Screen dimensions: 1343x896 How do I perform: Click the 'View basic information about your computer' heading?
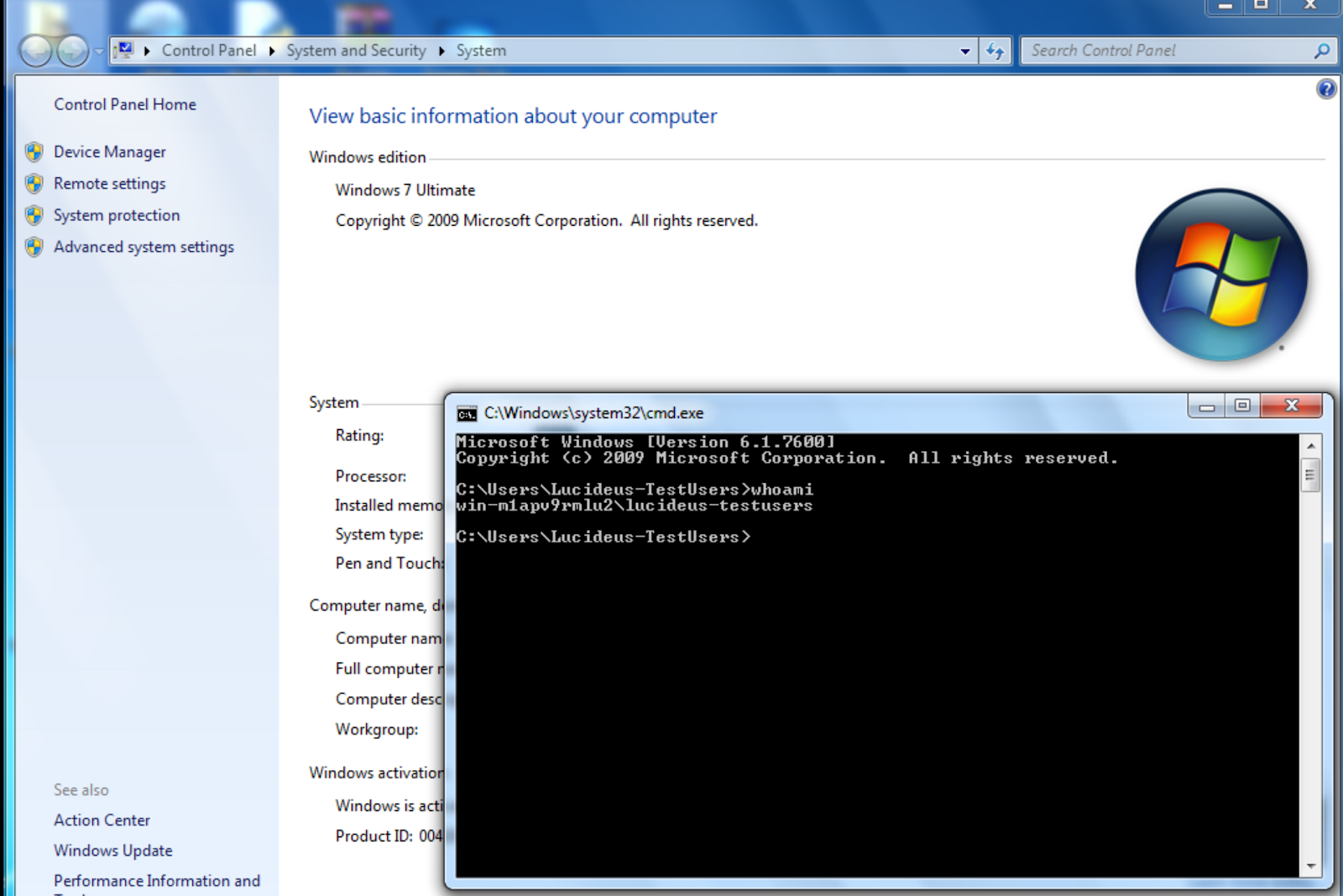click(513, 116)
